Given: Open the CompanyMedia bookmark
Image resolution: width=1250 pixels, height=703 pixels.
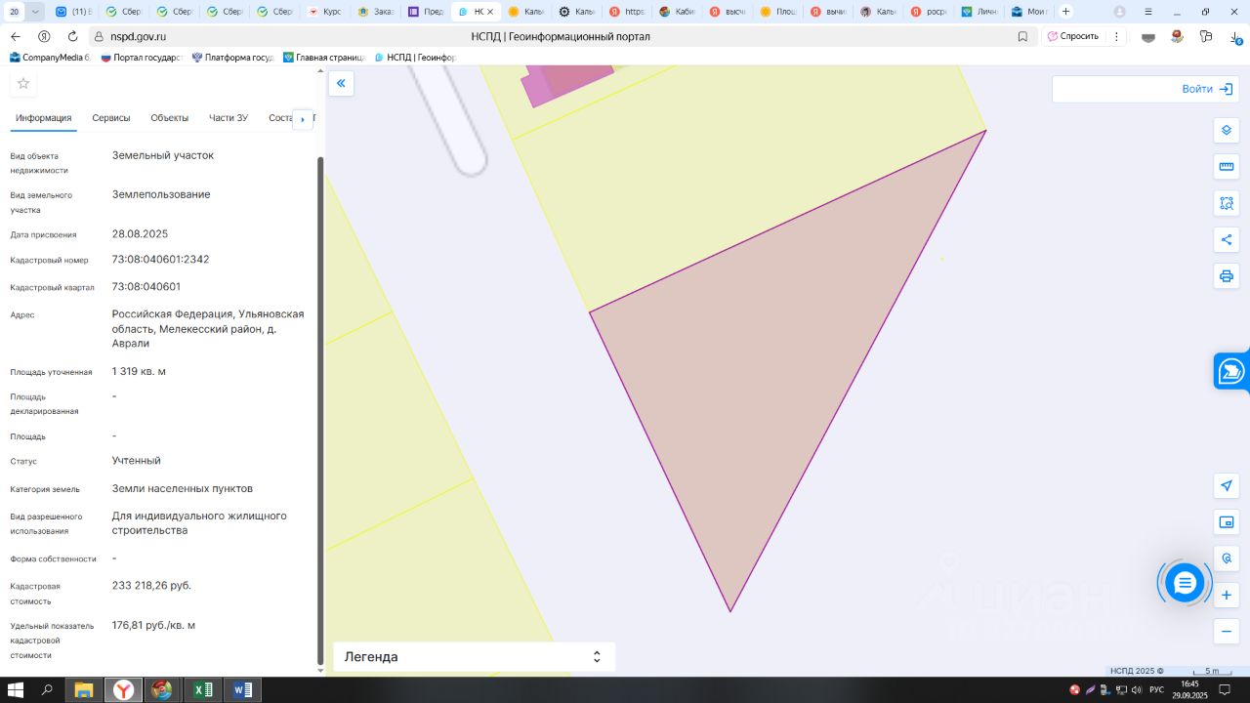Looking at the screenshot, I should (50, 58).
